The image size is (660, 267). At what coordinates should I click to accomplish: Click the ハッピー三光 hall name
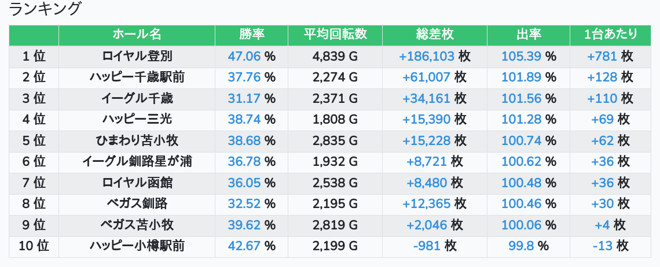[x=137, y=120]
